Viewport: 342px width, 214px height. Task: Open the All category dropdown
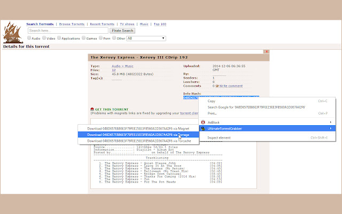click(x=146, y=39)
